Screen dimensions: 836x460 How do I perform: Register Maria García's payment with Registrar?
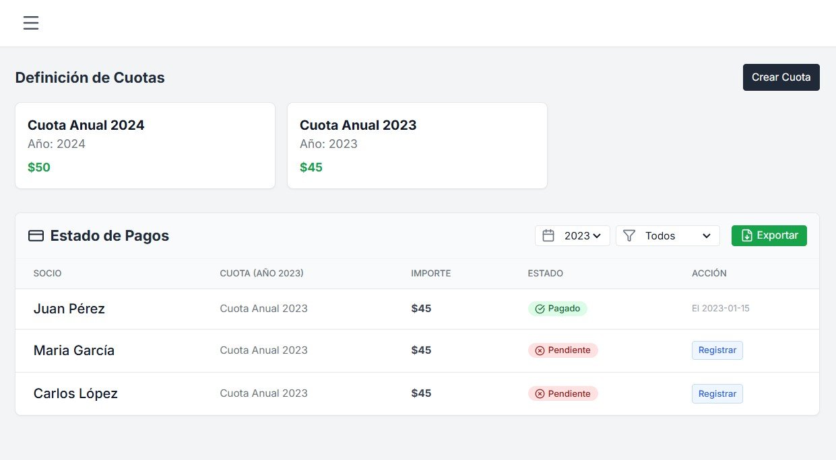(x=717, y=350)
